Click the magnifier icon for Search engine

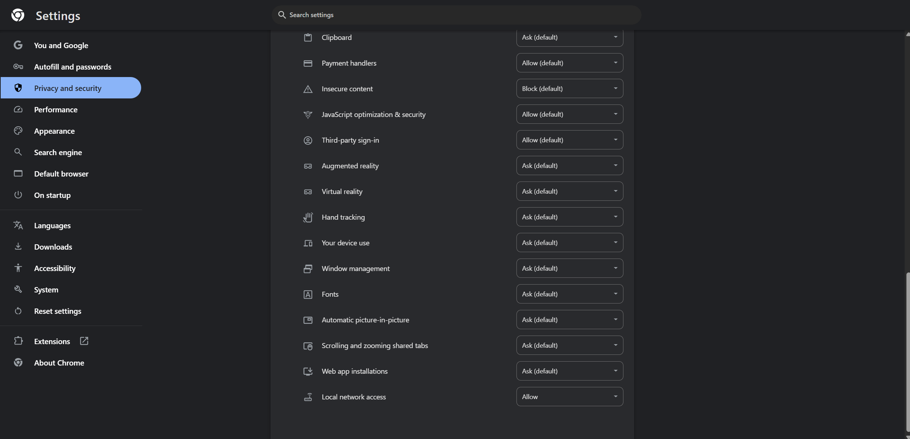[18, 152]
